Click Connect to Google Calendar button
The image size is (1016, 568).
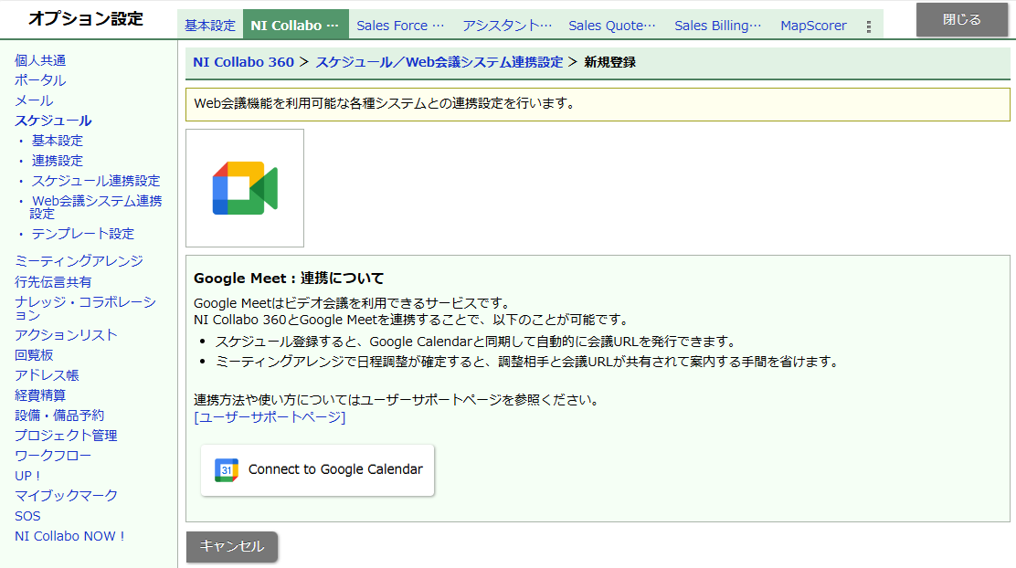[x=318, y=470]
